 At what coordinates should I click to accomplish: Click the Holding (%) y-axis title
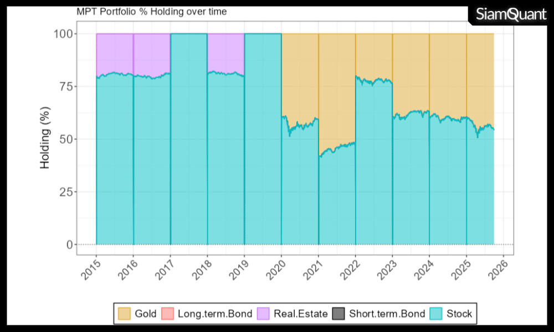(x=45, y=139)
